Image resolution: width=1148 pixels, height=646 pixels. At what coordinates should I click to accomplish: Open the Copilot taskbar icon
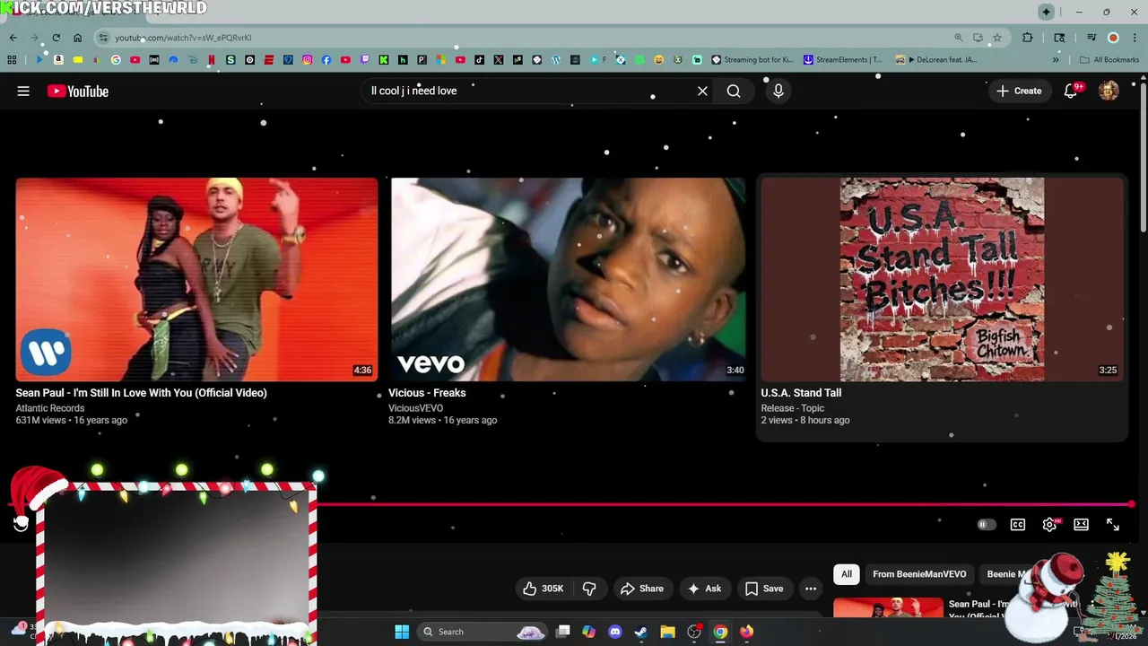coord(588,632)
